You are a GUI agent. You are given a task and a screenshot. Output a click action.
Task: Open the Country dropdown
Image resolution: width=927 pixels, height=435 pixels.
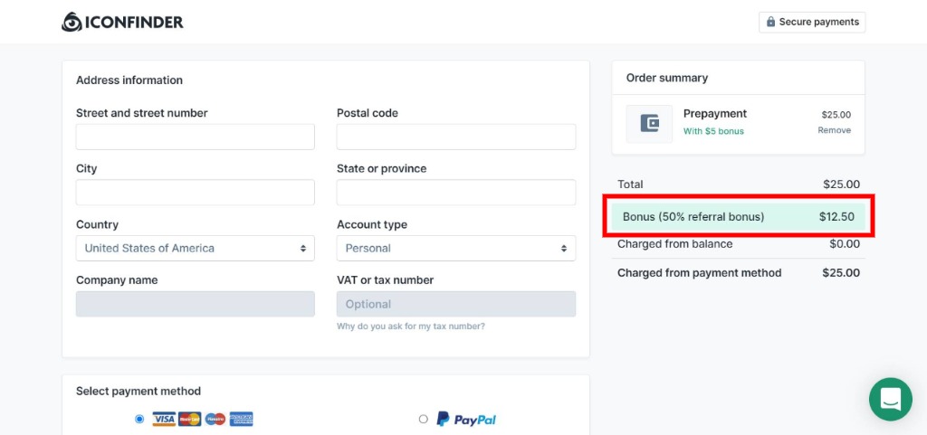[196, 248]
